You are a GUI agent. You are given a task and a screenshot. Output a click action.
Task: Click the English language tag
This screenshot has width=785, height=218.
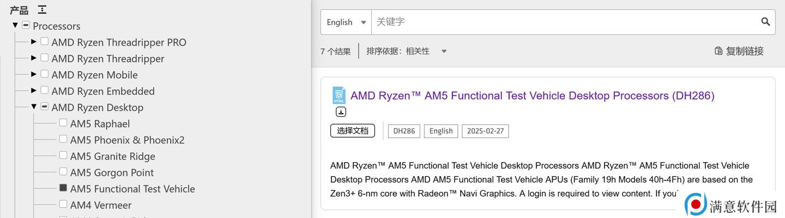(441, 131)
